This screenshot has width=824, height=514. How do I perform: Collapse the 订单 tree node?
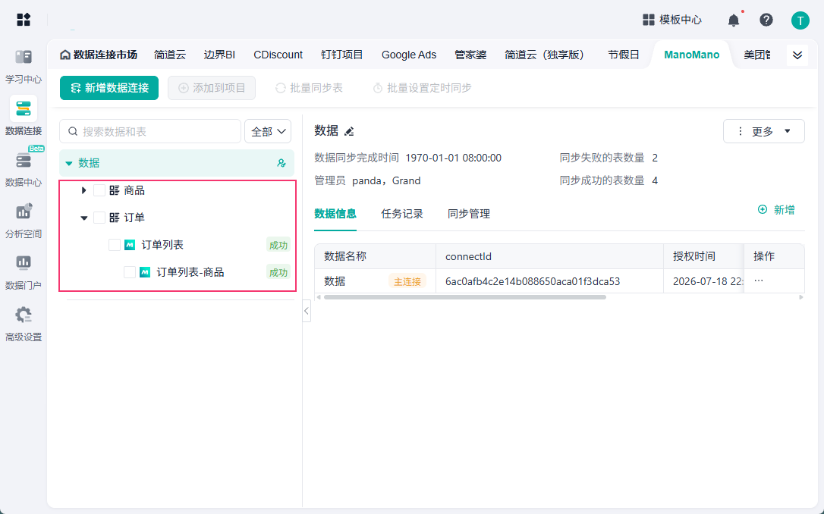click(x=83, y=218)
